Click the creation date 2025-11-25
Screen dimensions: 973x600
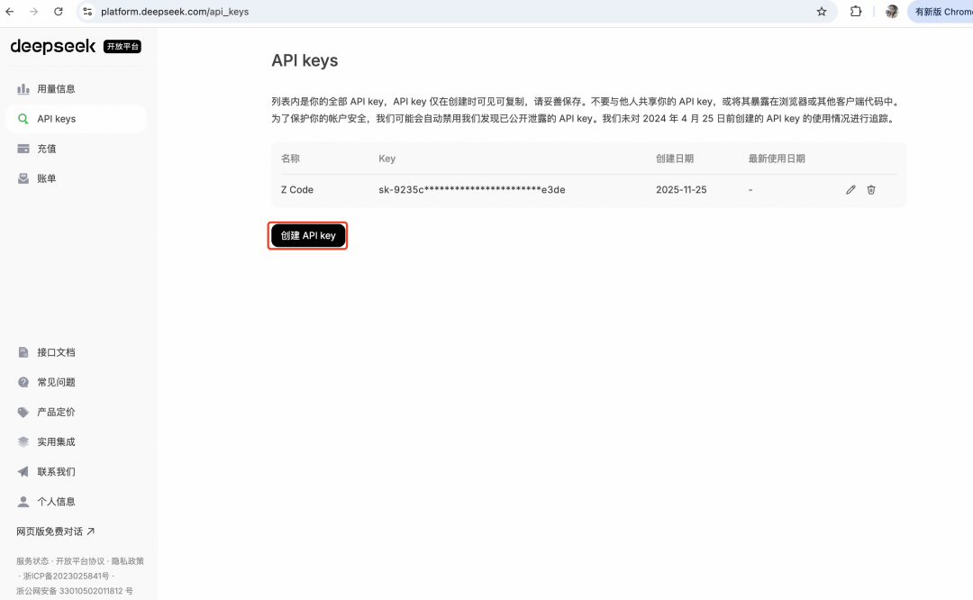click(x=681, y=190)
